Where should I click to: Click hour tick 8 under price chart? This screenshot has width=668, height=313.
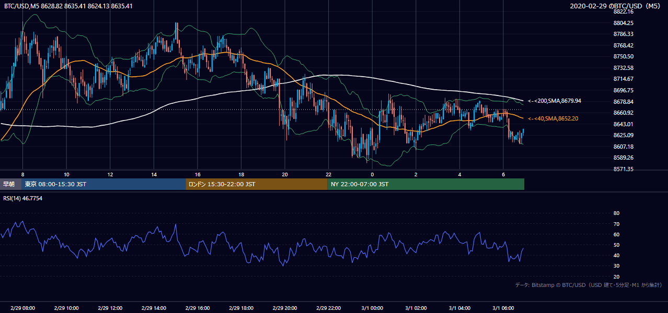(x=22, y=174)
